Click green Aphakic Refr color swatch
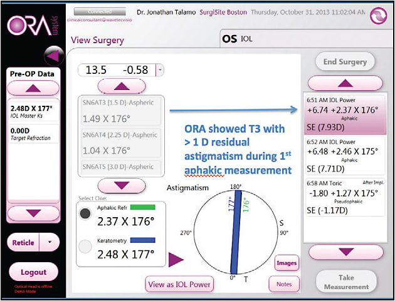Image resolution: width=395 pixels, height=301 pixels. click(142, 207)
